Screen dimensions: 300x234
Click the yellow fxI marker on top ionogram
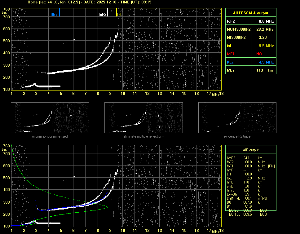pos(117,13)
